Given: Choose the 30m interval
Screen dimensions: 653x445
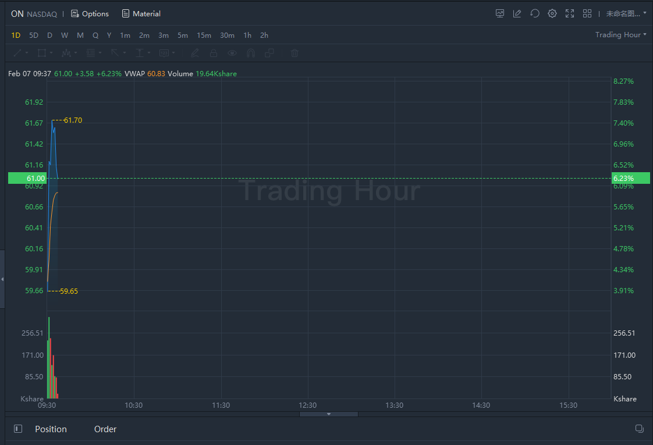Looking at the screenshot, I should click(x=227, y=35).
